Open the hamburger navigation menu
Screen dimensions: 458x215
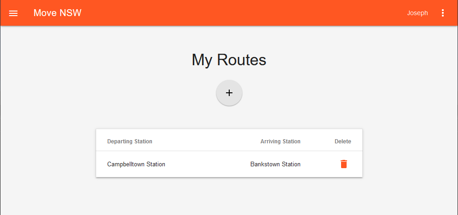(x=13, y=13)
